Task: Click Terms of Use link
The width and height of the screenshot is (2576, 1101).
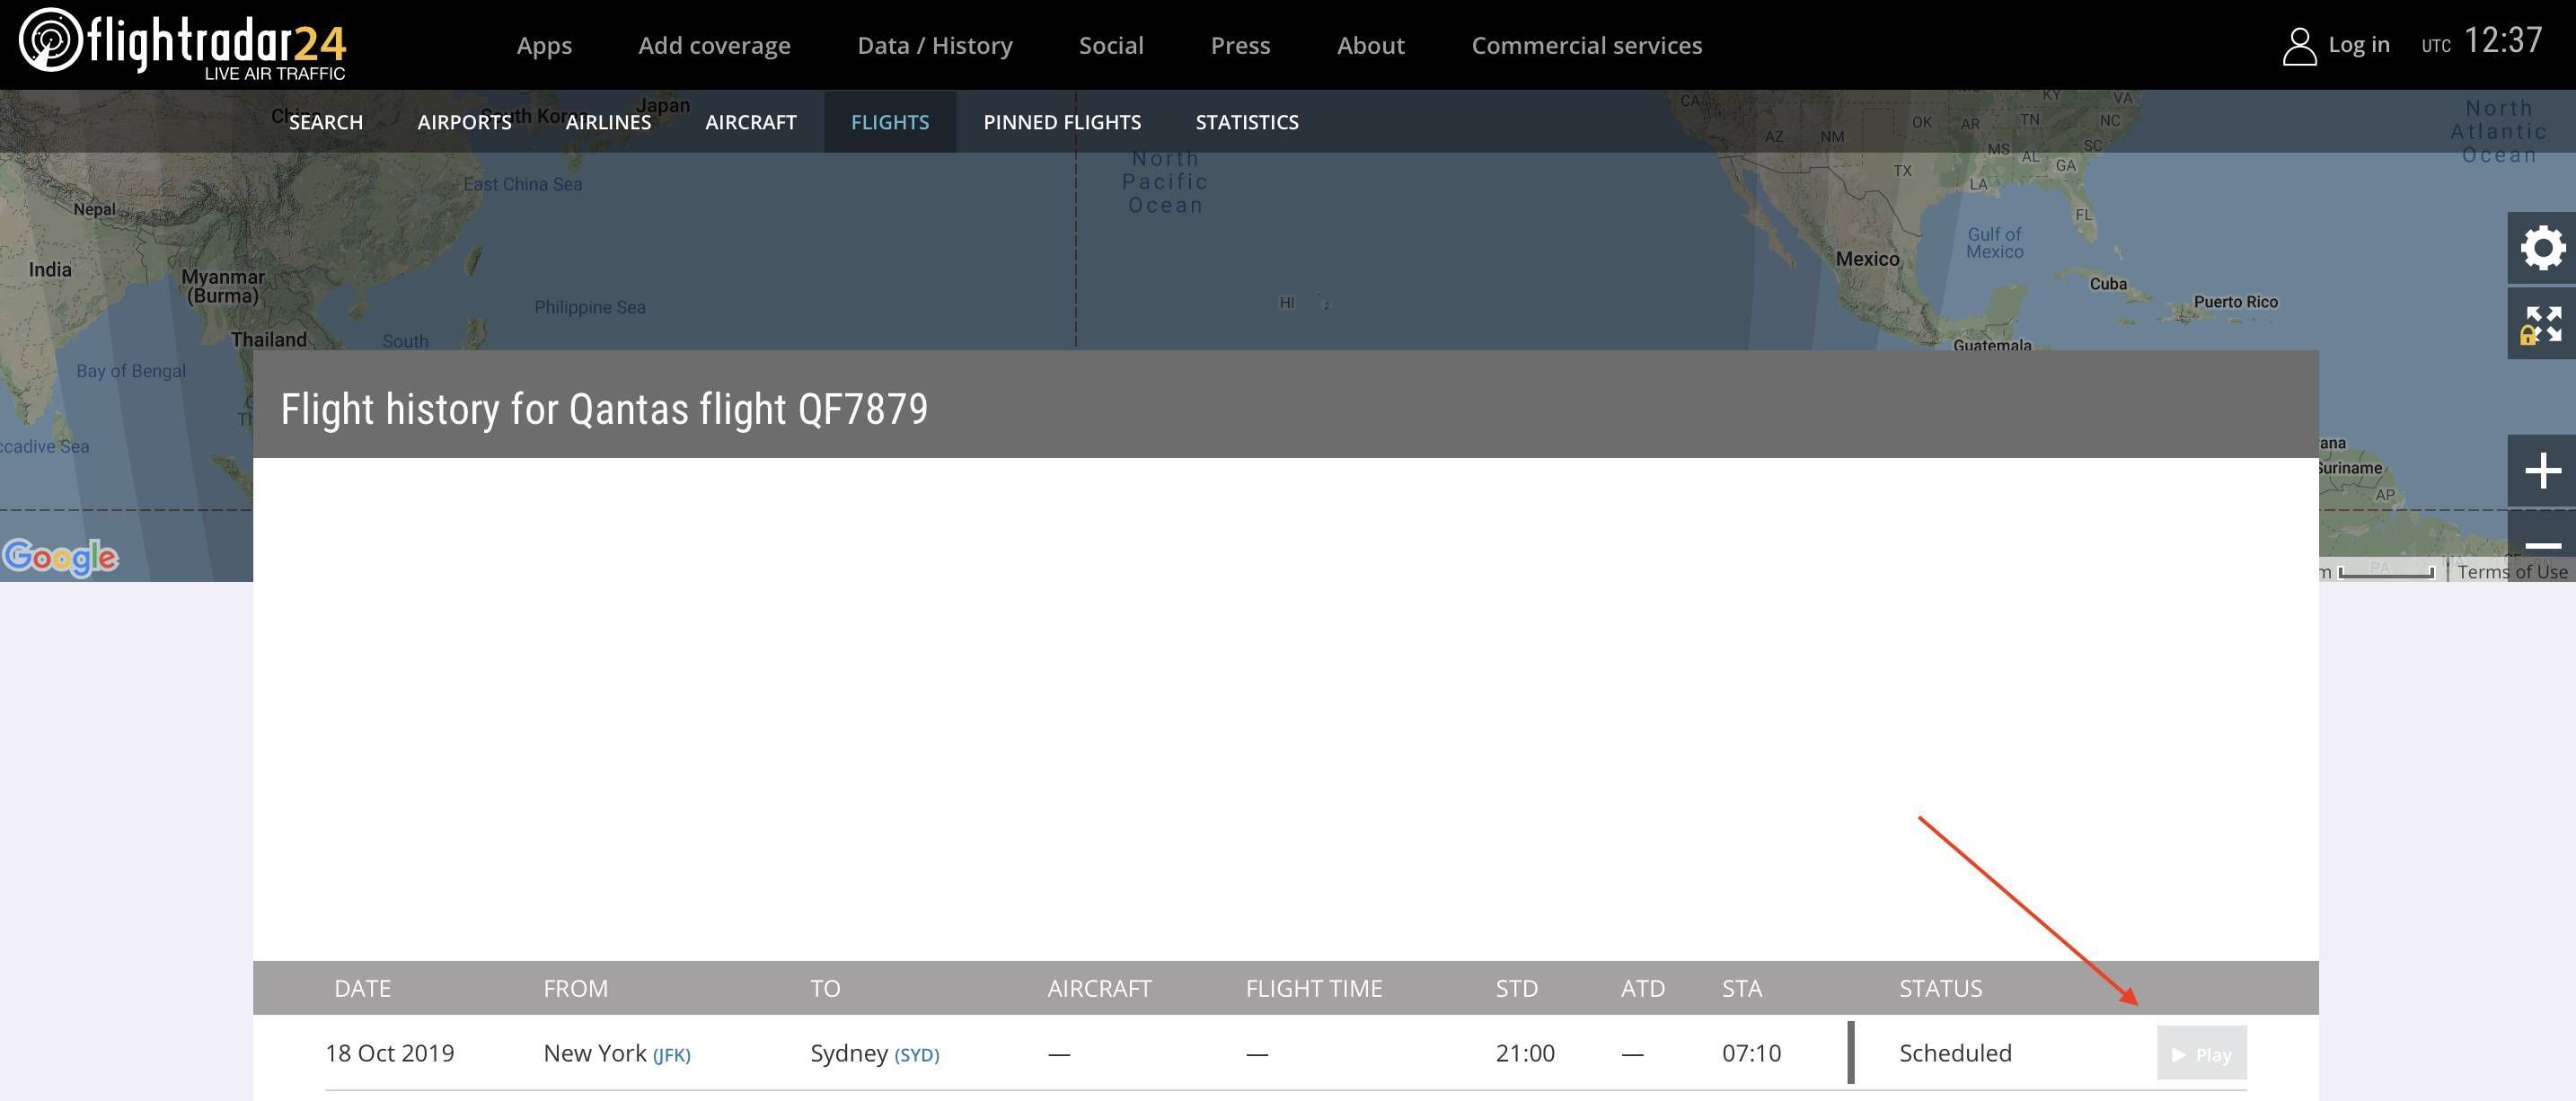Action: (2512, 571)
